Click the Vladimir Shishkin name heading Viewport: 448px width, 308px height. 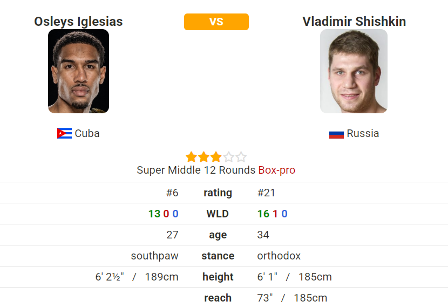354,22
